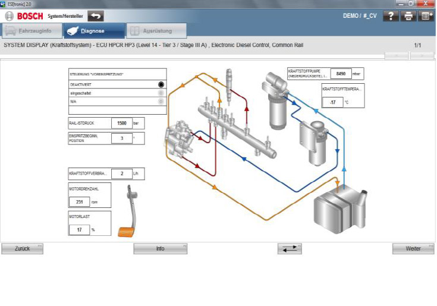The image size is (437, 306).
Task: Maximize the ESI[tronic] window
Action: [x=411, y=4]
